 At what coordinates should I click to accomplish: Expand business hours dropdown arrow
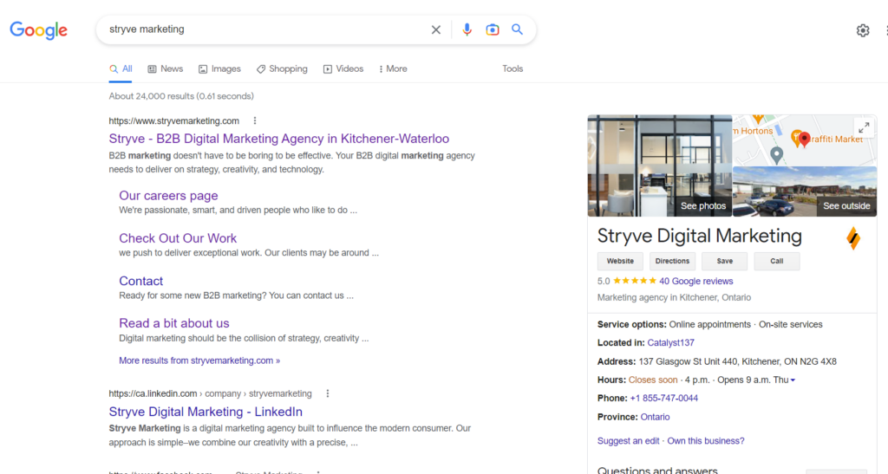[x=793, y=380]
